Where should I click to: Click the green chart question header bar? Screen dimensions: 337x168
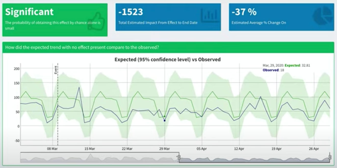[168, 47]
